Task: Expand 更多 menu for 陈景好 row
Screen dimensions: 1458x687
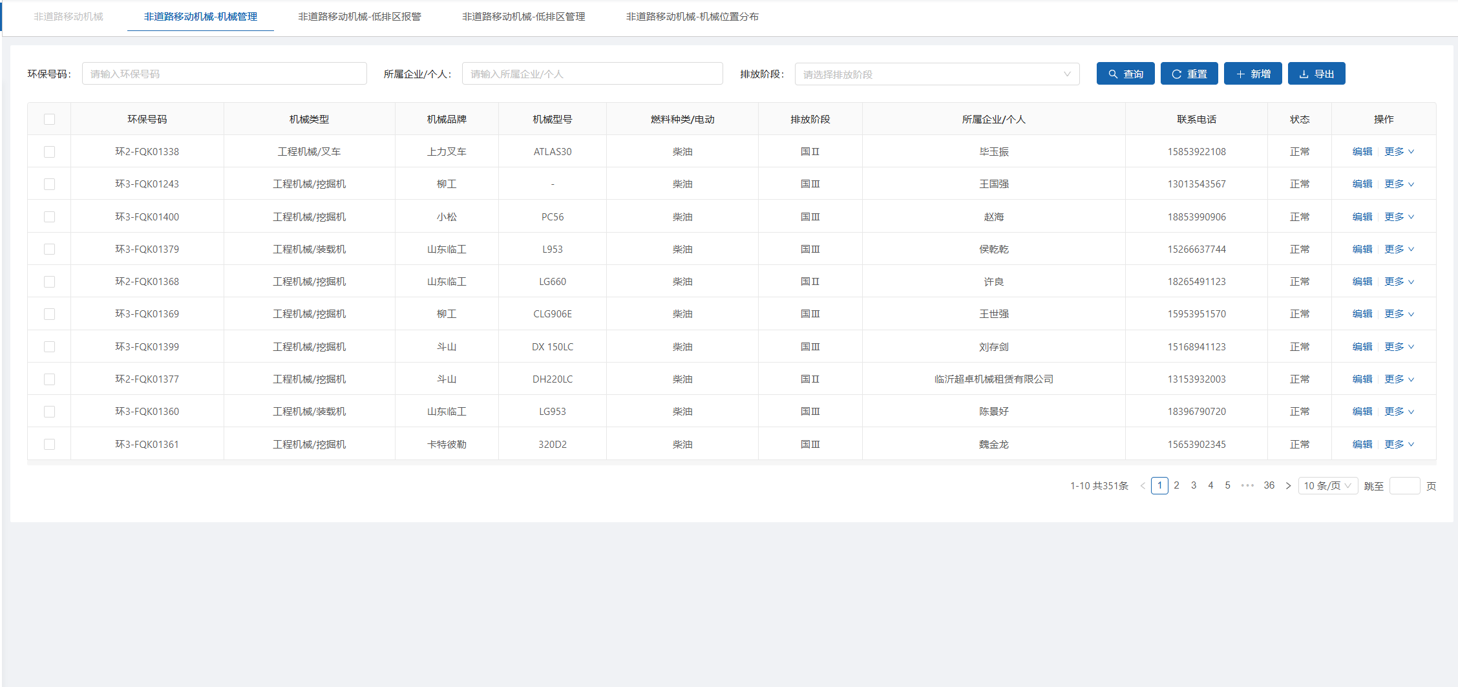Action: pos(1399,411)
